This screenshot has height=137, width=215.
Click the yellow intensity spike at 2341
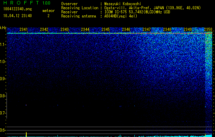pos(26,134)
